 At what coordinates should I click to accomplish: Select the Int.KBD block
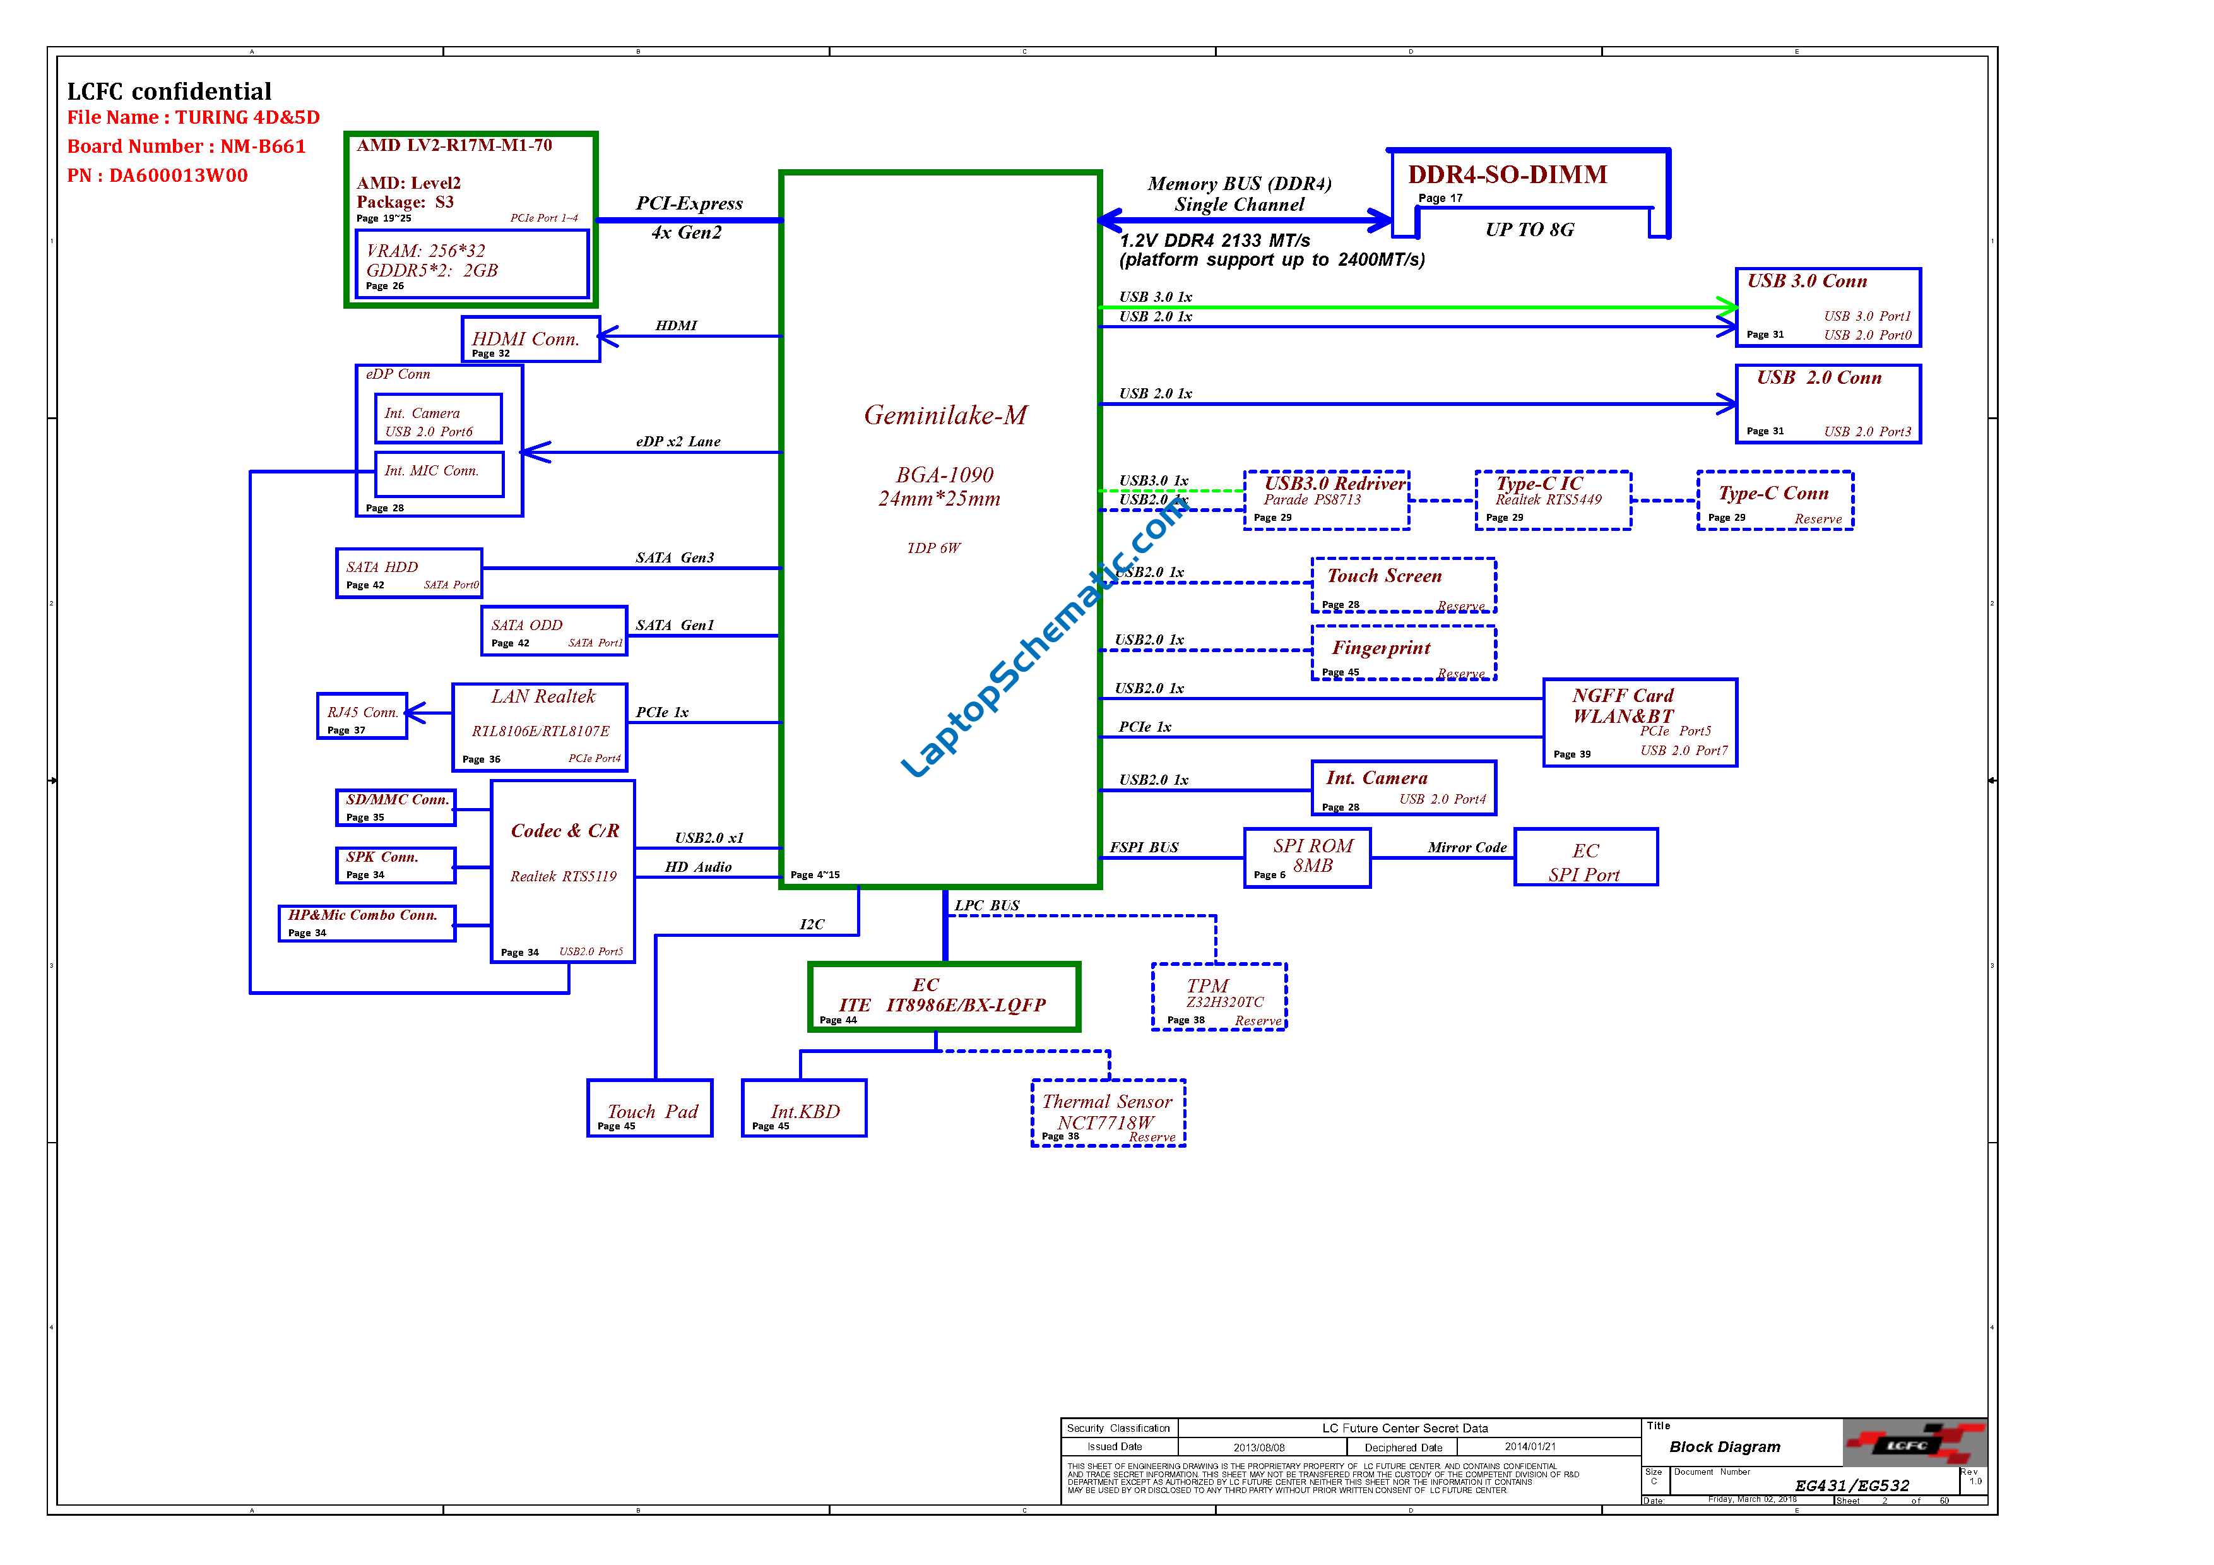pos(804,1108)
